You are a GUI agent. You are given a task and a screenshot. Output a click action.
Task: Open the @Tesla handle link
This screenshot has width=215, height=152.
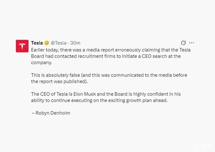click(x=58, y=43)
